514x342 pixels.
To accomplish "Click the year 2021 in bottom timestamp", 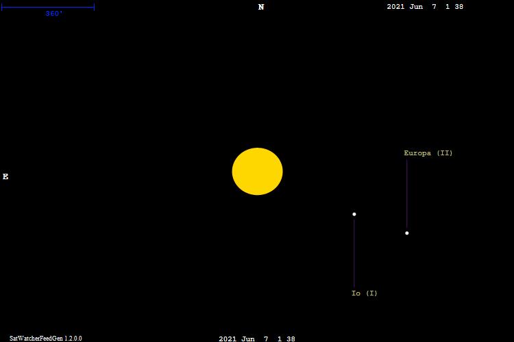I will pyautogui.click(x=228, y=339).
